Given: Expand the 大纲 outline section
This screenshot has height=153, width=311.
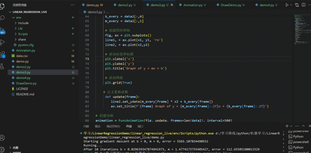Looking at the screenshot, I should pyautogui.click(x=15, y=148).
